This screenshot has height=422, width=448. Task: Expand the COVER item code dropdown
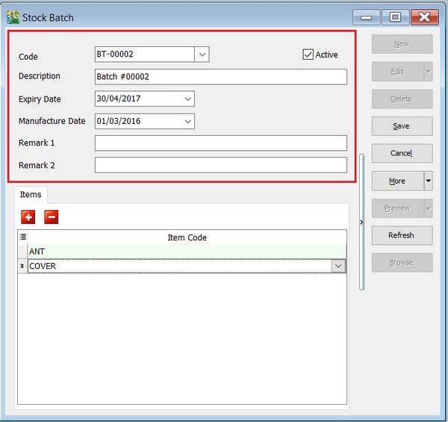[338, 266]
